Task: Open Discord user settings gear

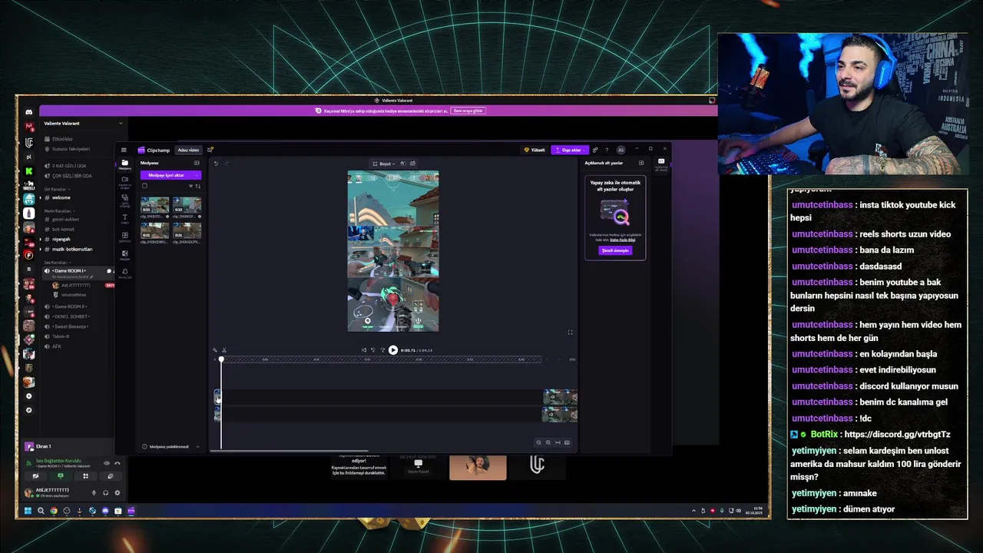Action: coord(117,493)
